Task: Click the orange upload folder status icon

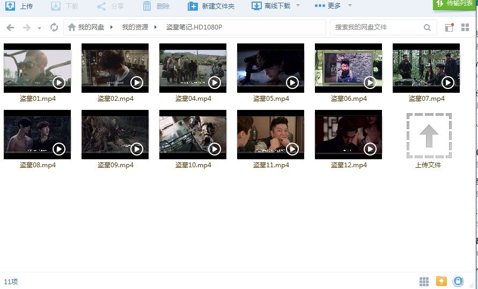Action: [441, 281]
